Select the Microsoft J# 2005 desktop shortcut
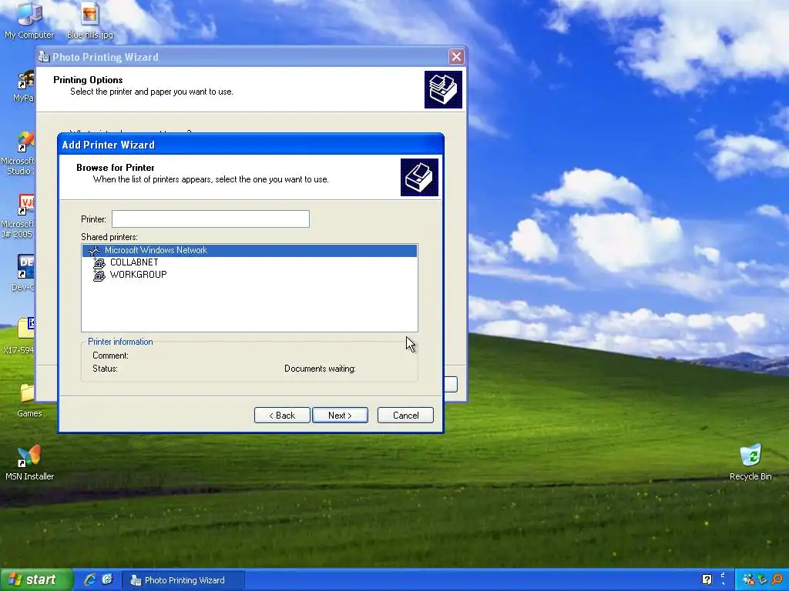The height and width of the screenshot is (591, 789). click(18, 216)
